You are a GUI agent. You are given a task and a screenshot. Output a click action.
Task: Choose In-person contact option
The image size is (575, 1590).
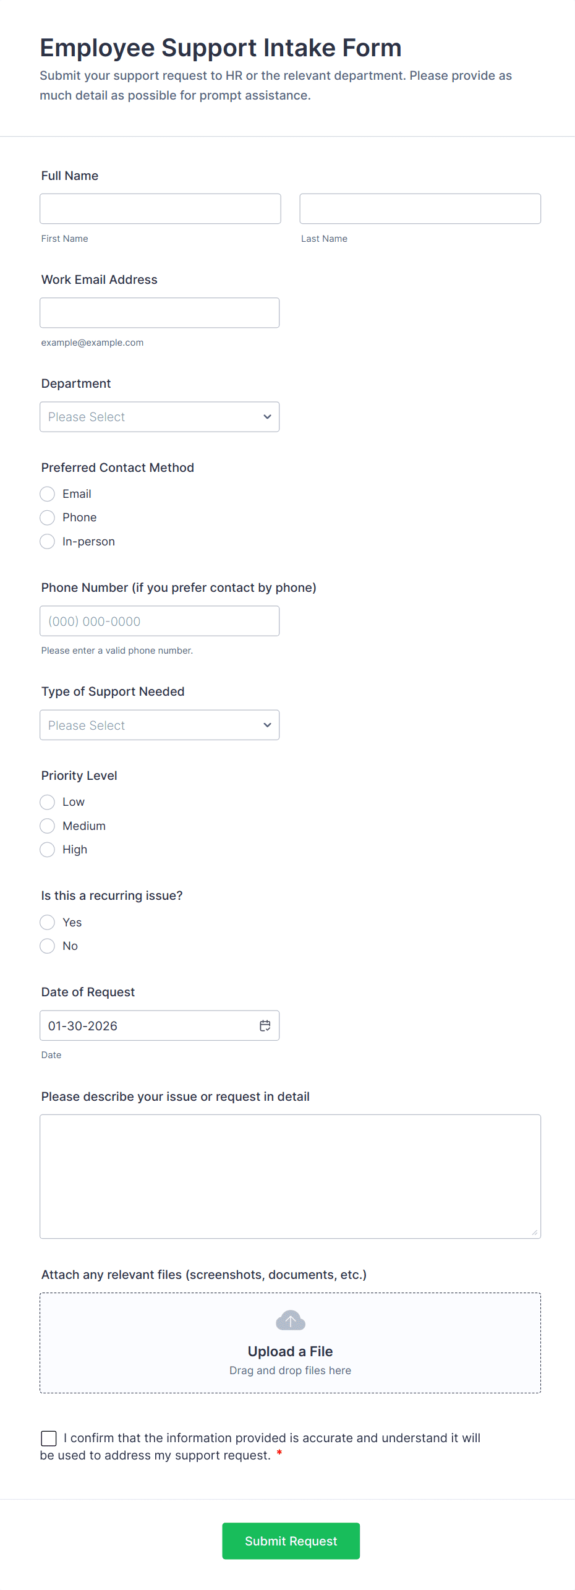(47, 541)
